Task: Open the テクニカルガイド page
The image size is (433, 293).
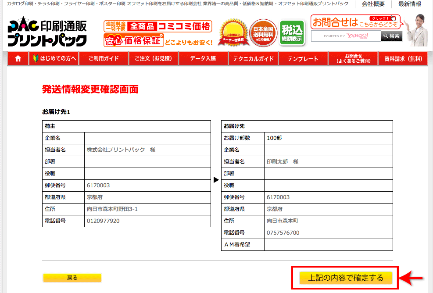Action: coord(253,58)
